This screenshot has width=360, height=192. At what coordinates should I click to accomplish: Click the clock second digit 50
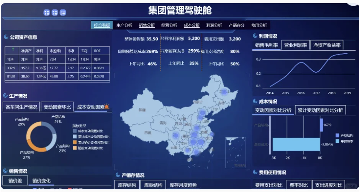click(x=63, y=12)
